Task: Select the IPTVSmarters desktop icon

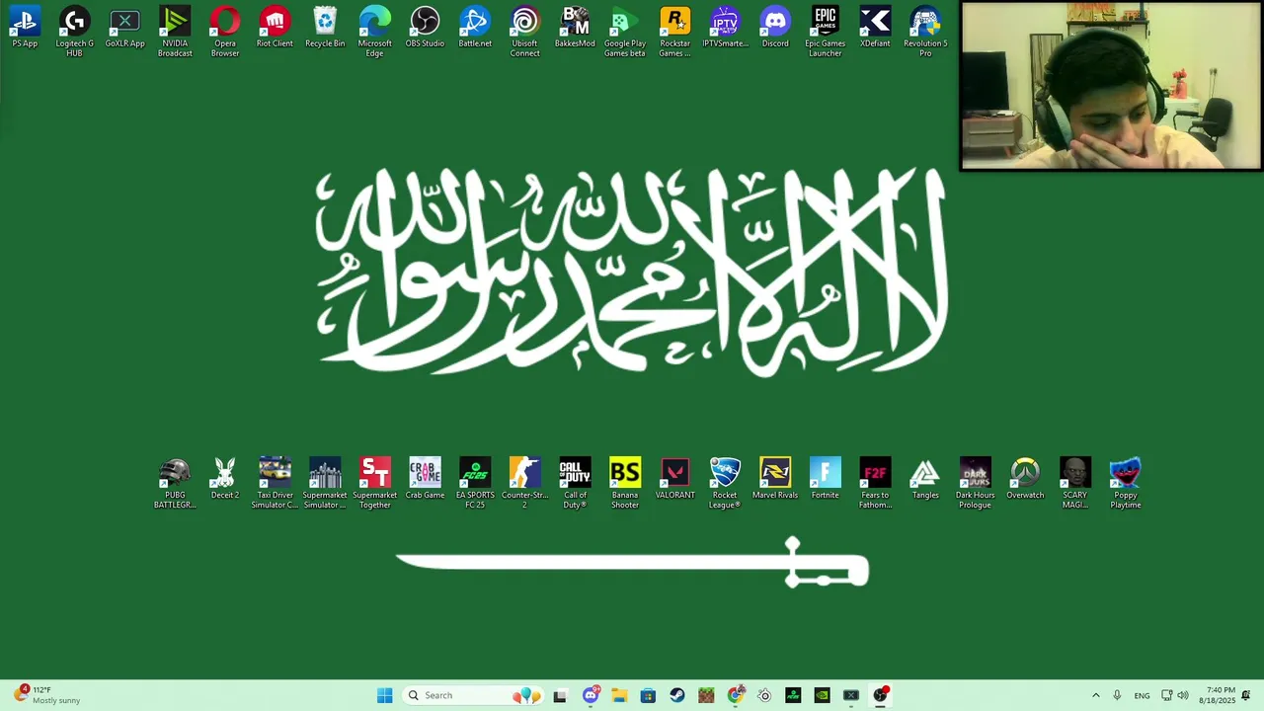Action: tap(725, 28)
